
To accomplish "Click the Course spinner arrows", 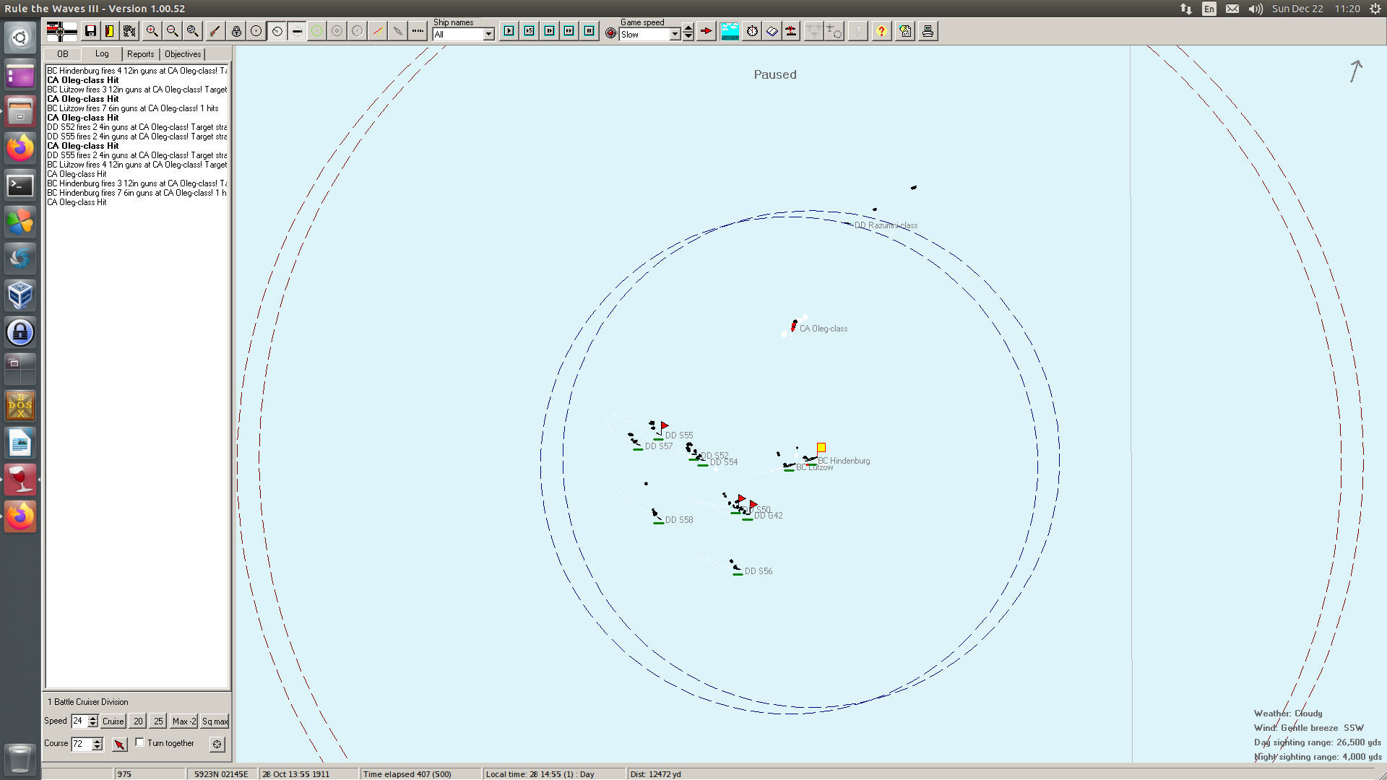I will click(x=98, y=744).
